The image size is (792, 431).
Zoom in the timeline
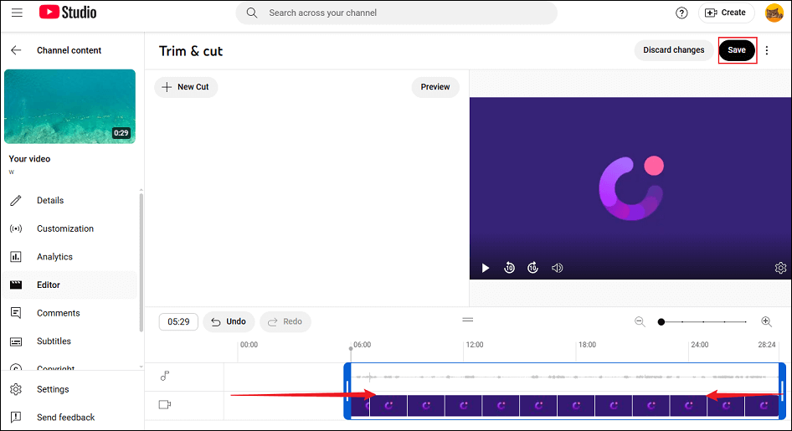pyautogui.click(x=766, y=321)
